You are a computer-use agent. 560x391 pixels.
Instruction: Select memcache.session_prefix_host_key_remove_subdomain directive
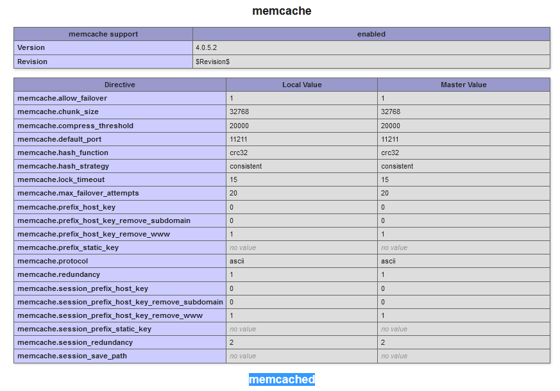[120, 302]
